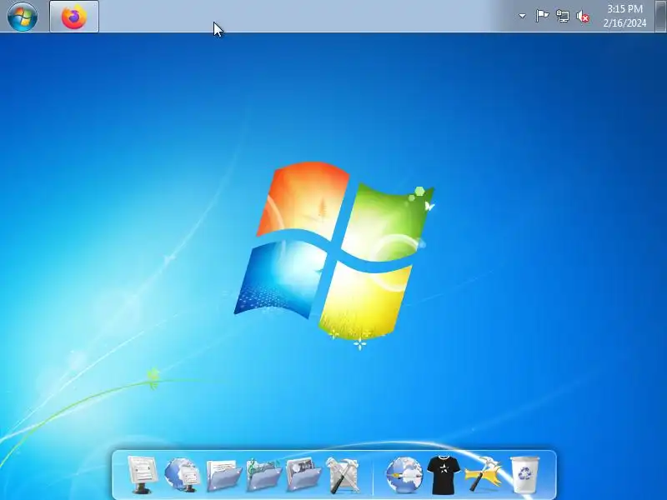Open the network connection tray icon
Viewport: 667px width, 500px height.
point(562,17)
